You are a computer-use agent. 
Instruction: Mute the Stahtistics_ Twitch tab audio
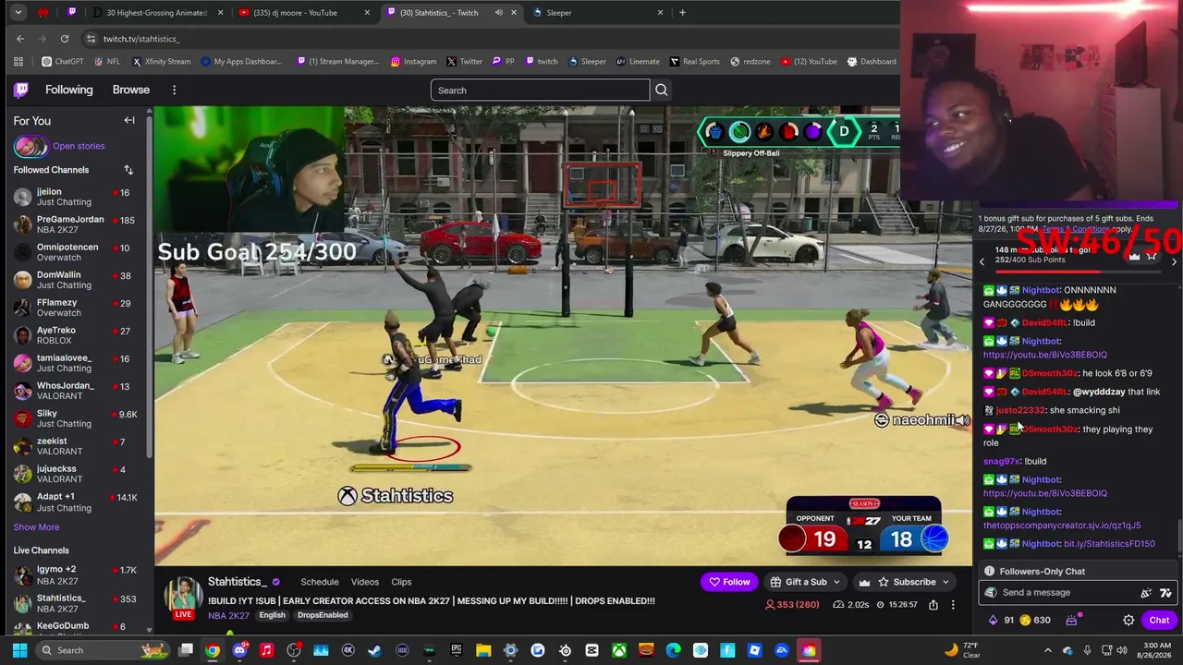point(499,13)
